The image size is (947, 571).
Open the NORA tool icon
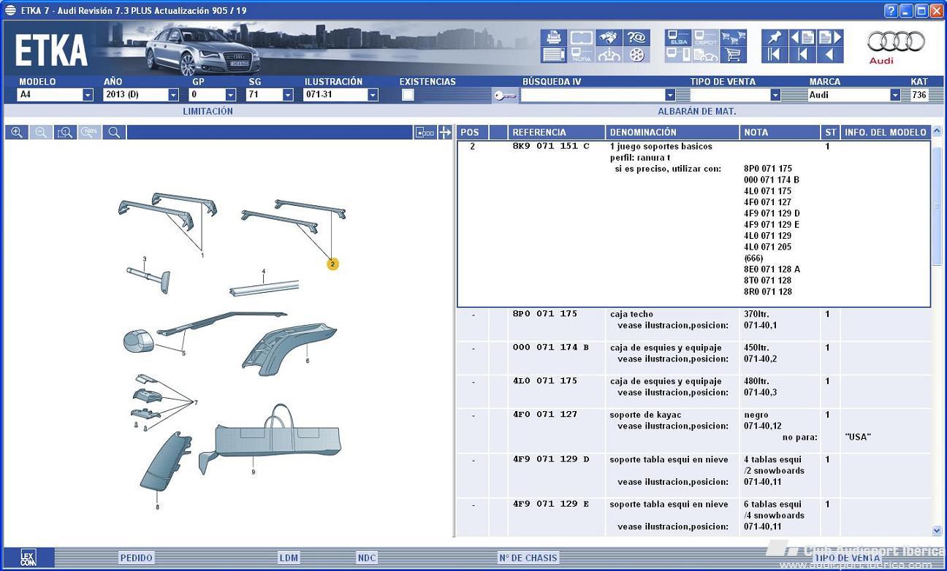point(581,55)
